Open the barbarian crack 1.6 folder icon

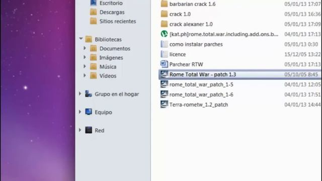point(164,4)
